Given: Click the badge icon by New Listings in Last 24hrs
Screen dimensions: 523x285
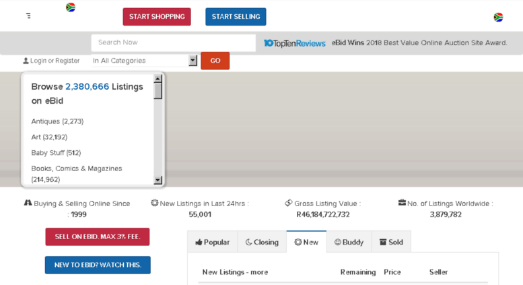Looking at the screenshot, I should click(x=154, y=203).
